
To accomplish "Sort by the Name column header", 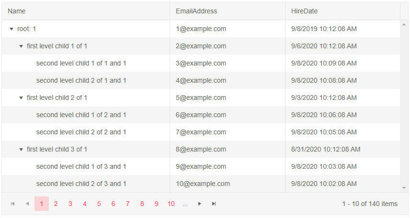I will (x=17, y=11).
